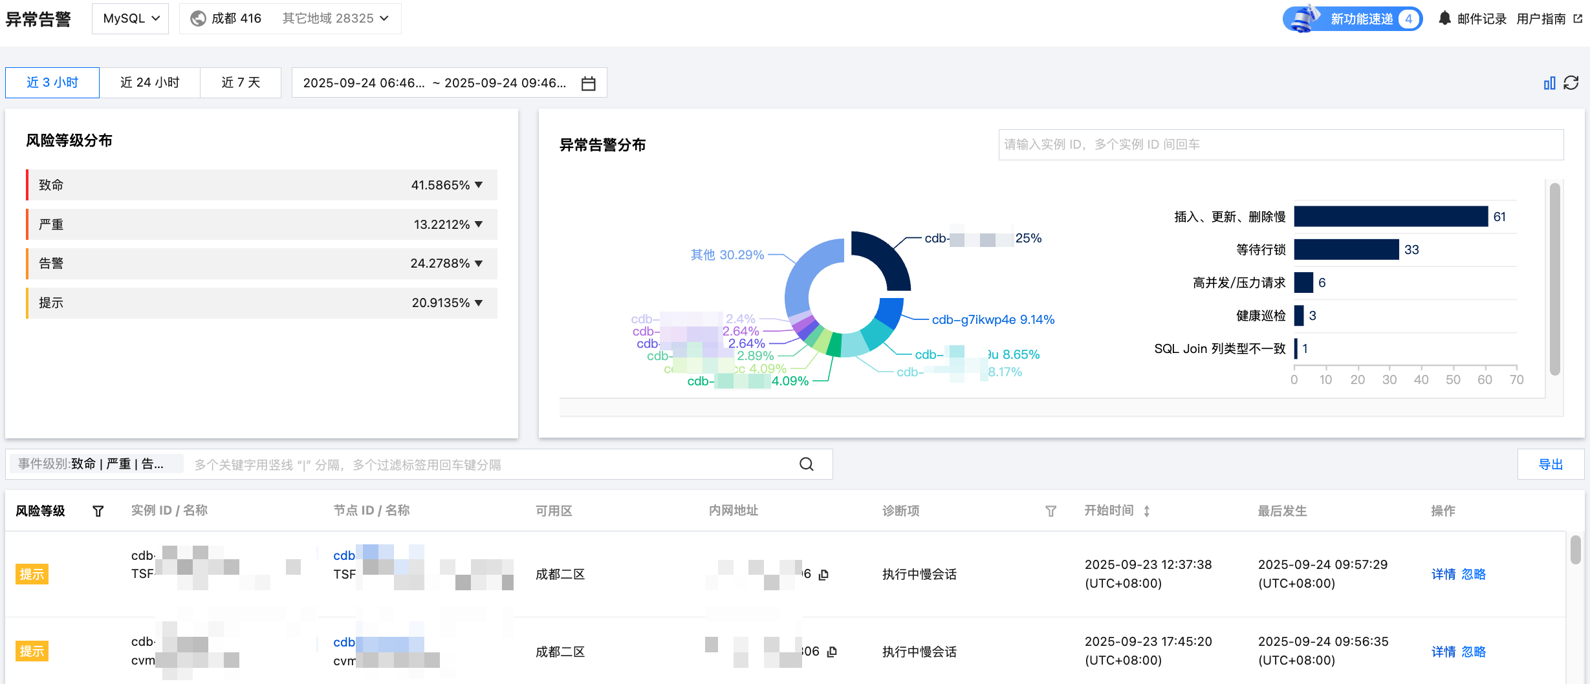Screen dimensions: 1590x684
Task: Click the bell icon for 邮件记录
Action: (1444, 18)
